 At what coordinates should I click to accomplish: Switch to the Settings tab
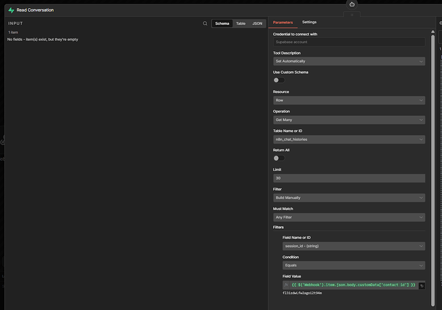[x=309, y=22]
